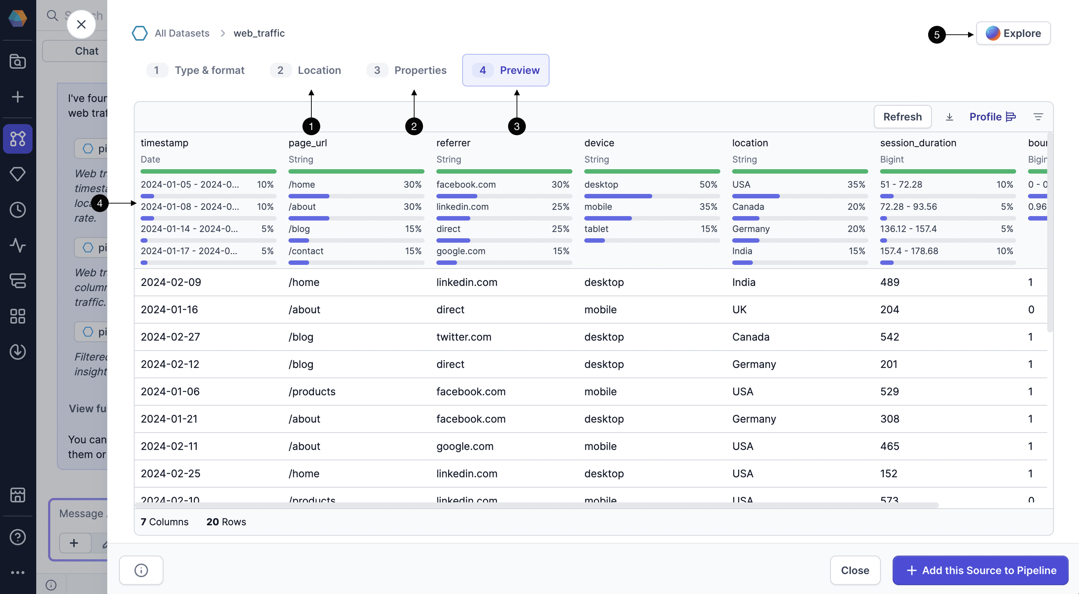The height and width of the screenshot is (594, 1079).
Task: Open the All Datasets breadcrumb link
Action: tap(181, 33)
